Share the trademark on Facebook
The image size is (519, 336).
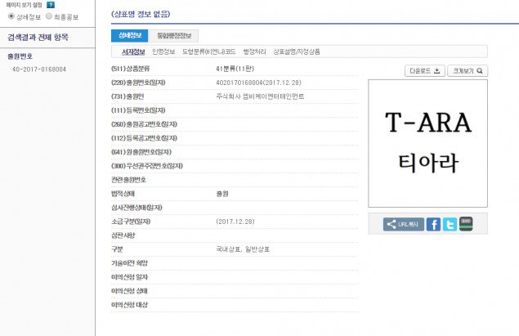pyautogui.click(x=433, y=224)
